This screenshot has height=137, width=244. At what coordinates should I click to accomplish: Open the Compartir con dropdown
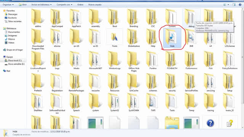[64, 5]
